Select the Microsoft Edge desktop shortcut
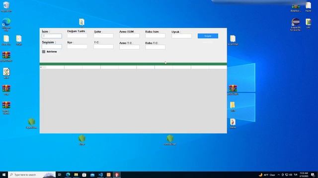 (6, 24)
